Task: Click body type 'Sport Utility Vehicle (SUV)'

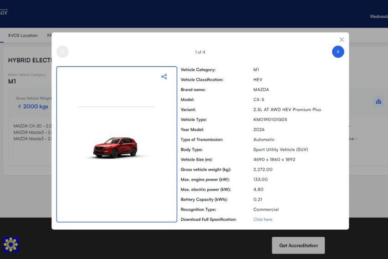Action: pyautogui.click(x=281, y=150)
